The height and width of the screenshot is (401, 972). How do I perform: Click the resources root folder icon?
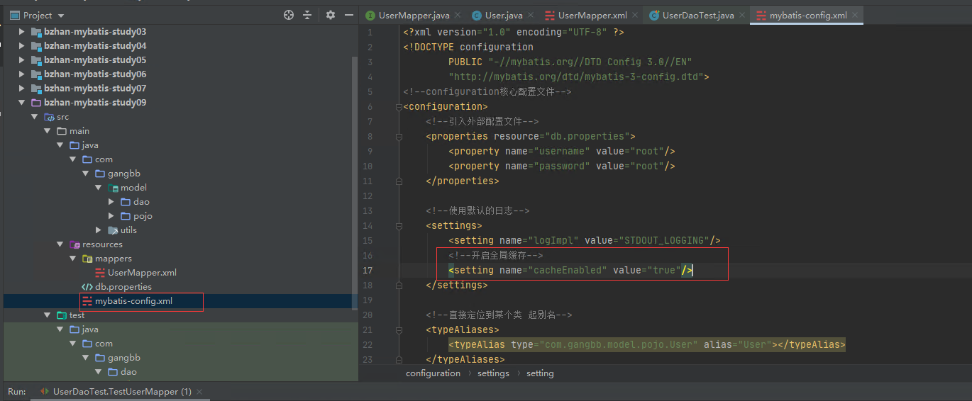(x=74, y=244)
